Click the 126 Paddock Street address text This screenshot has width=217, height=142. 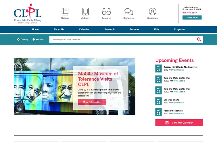click(x=191, y=8)
